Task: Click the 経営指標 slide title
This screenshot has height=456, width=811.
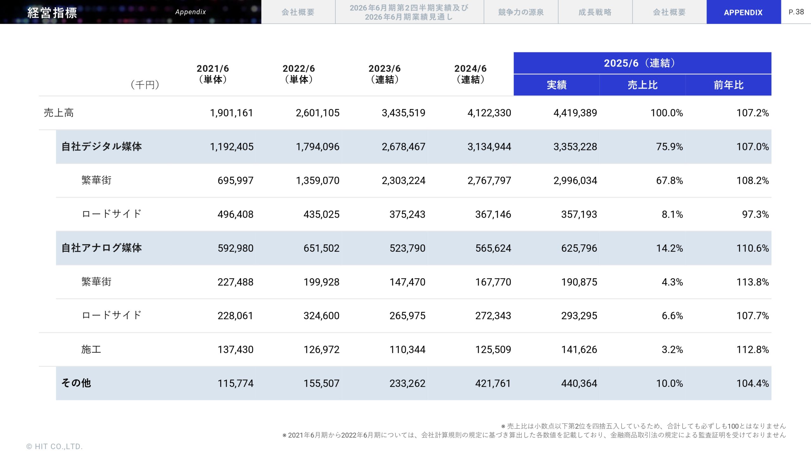Action: click(53, 12)
